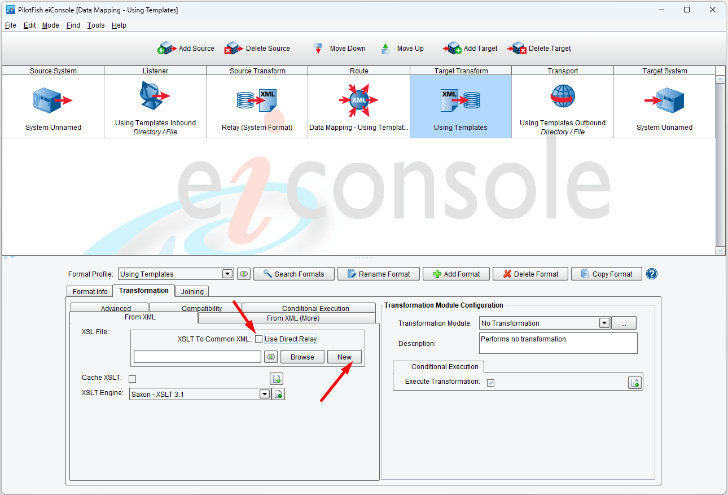This screenshot has height=495, width=728.
Task: Select the Transport globe icon
Action: (x=563, y=97)
